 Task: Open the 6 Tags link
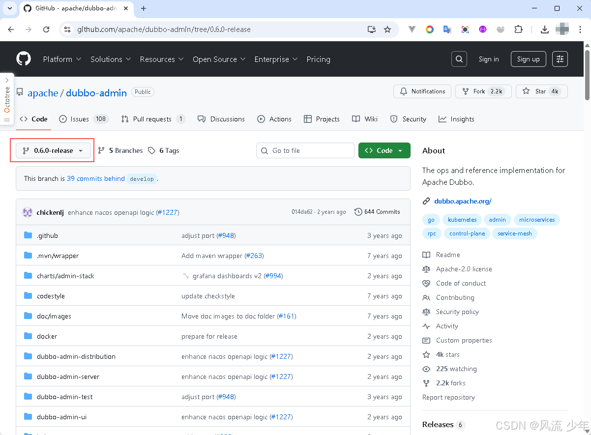coord(164,150)
